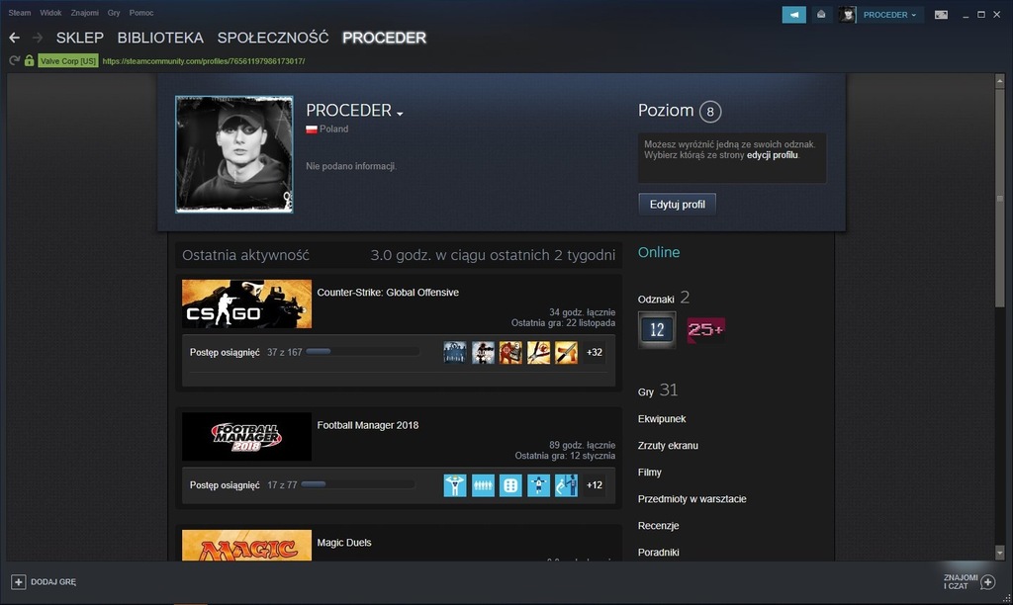This screenshot has height=605, width=1013.
Task: Open the announcements megaphone icon
Action: (794, 14)
